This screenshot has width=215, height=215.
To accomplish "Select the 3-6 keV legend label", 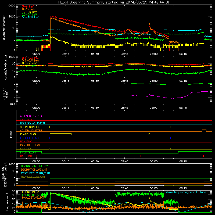I will coord(28,6).
